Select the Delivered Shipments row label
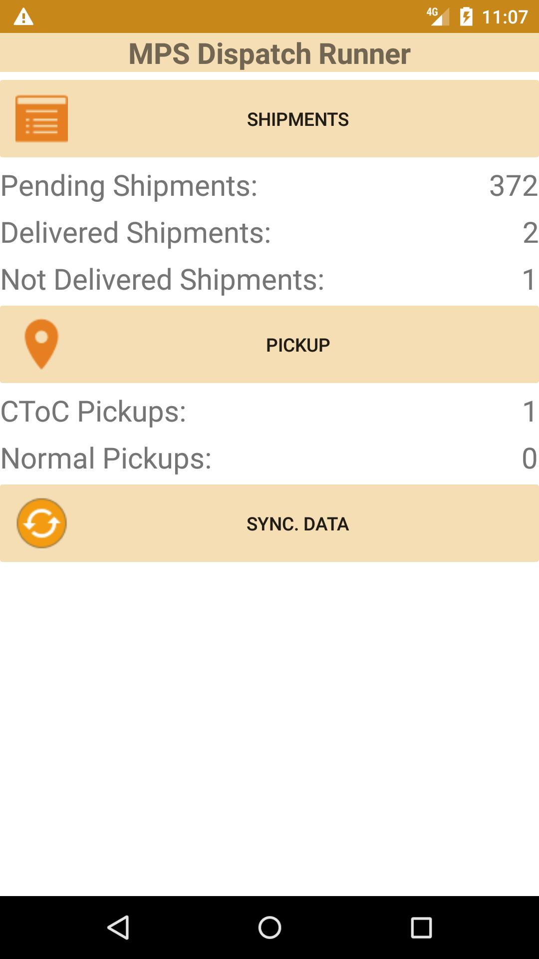The height and width of the screenshot is (959, 539). click(x=136, y=233)
